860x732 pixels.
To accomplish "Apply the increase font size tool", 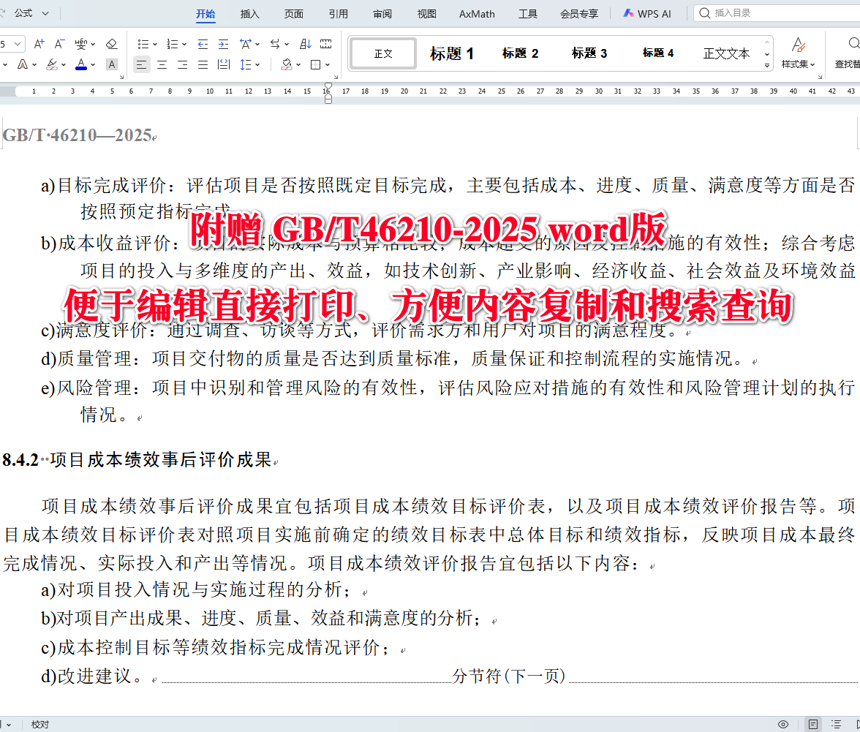I will [39, 43].
